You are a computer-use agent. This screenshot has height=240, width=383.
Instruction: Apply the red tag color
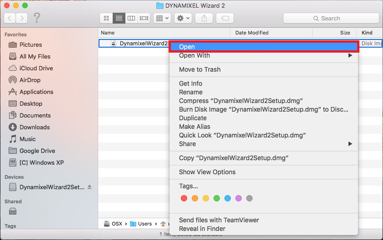pos(184,198)
